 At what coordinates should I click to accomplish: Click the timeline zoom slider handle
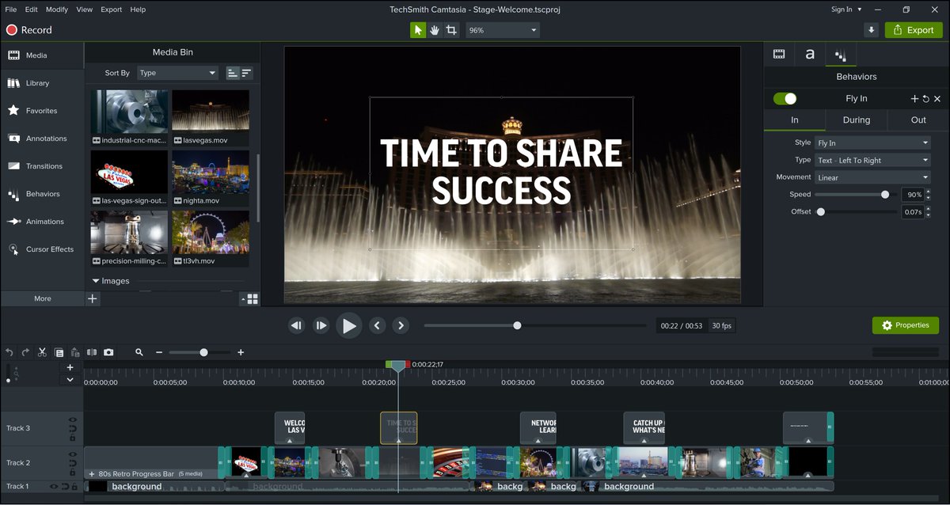(203, 352)
